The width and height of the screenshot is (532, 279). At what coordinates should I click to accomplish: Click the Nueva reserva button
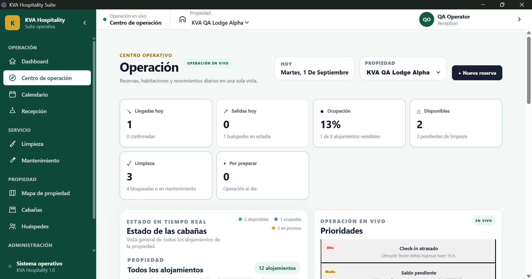point(477,73)
